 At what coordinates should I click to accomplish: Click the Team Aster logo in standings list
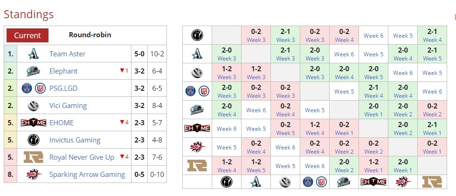[34, 54]
